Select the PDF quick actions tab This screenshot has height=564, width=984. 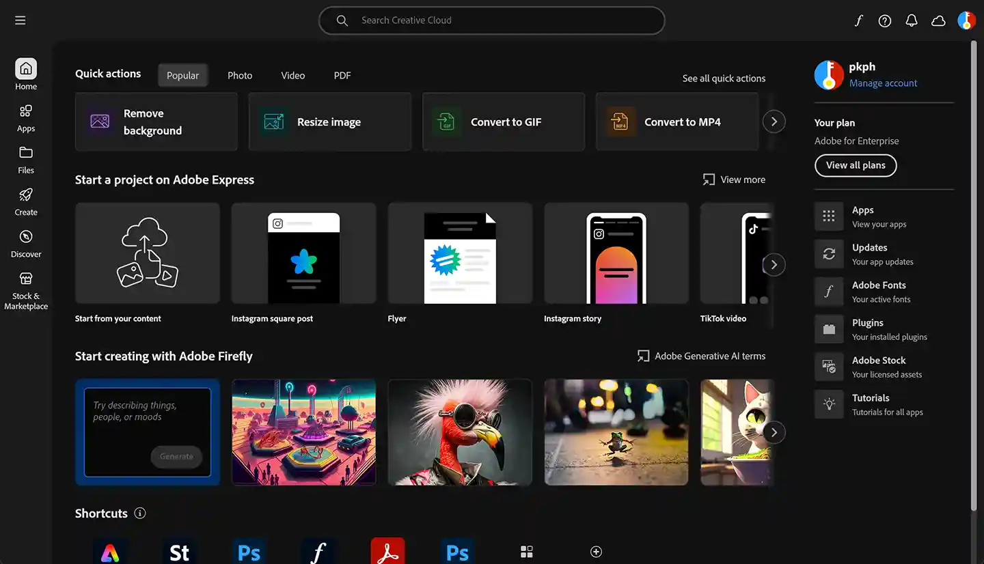342,75
